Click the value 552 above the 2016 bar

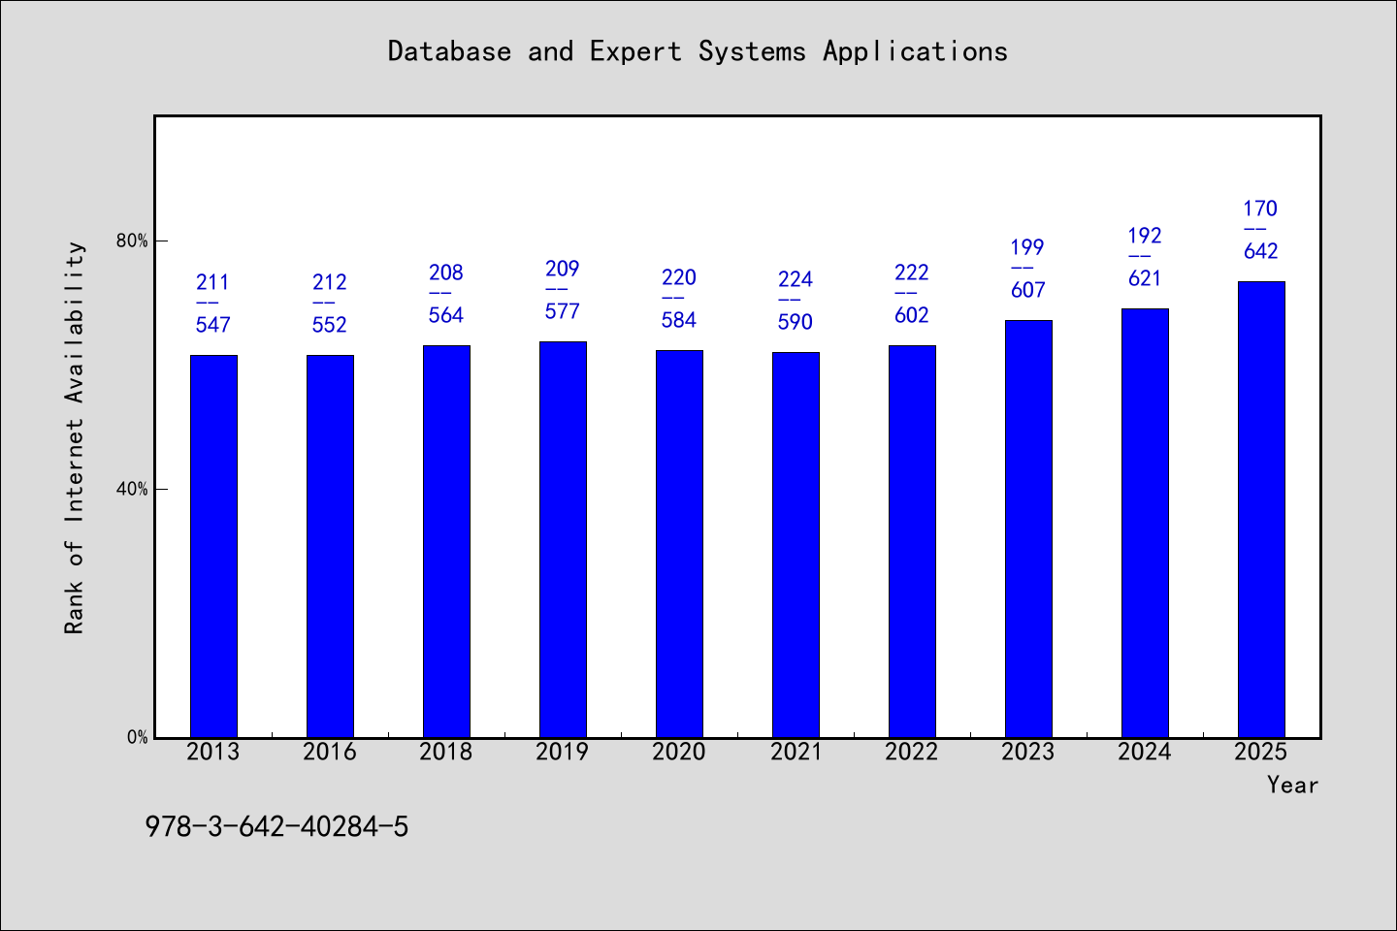pos(330,325)
